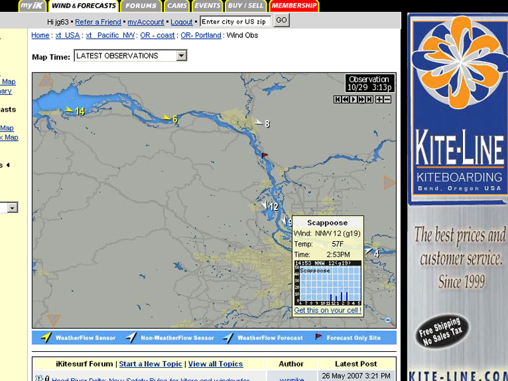508x381 pixels.
Task: Skip to last frame of map animation
Action: click(x=369, y=100)
